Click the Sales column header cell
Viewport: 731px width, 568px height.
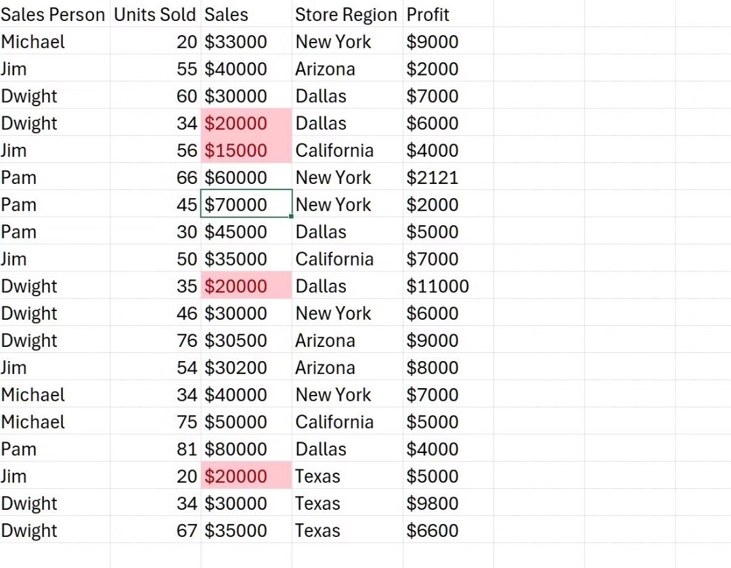[227, 15]
